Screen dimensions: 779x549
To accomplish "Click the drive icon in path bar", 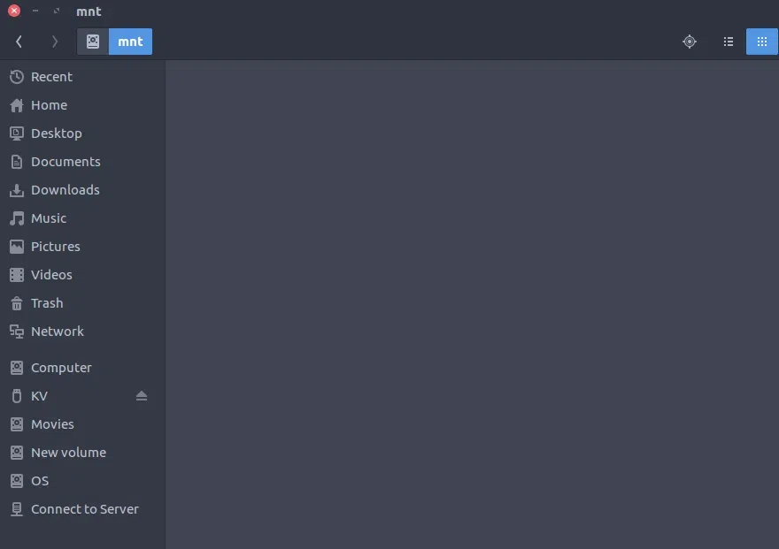I will click(93, 42).
